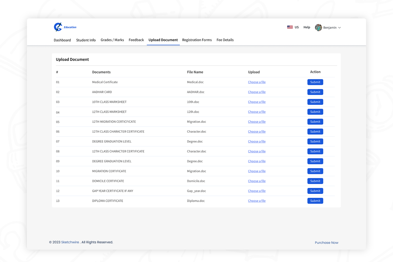Viewport: 393px width, 262px height.
Task: Go to the Dashboard tab
Action: [x=62, y=40]
